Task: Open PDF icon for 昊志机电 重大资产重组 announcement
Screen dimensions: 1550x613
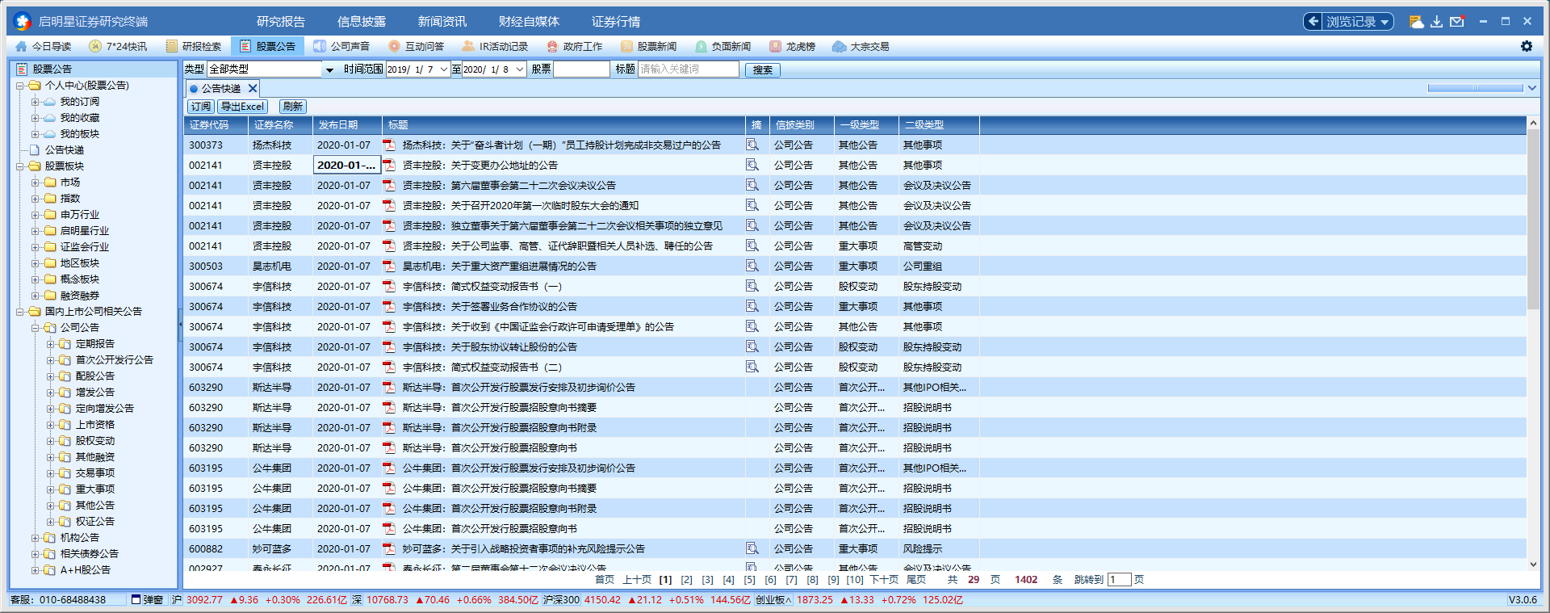Action: pyautogui.click(x=388, y=267)
